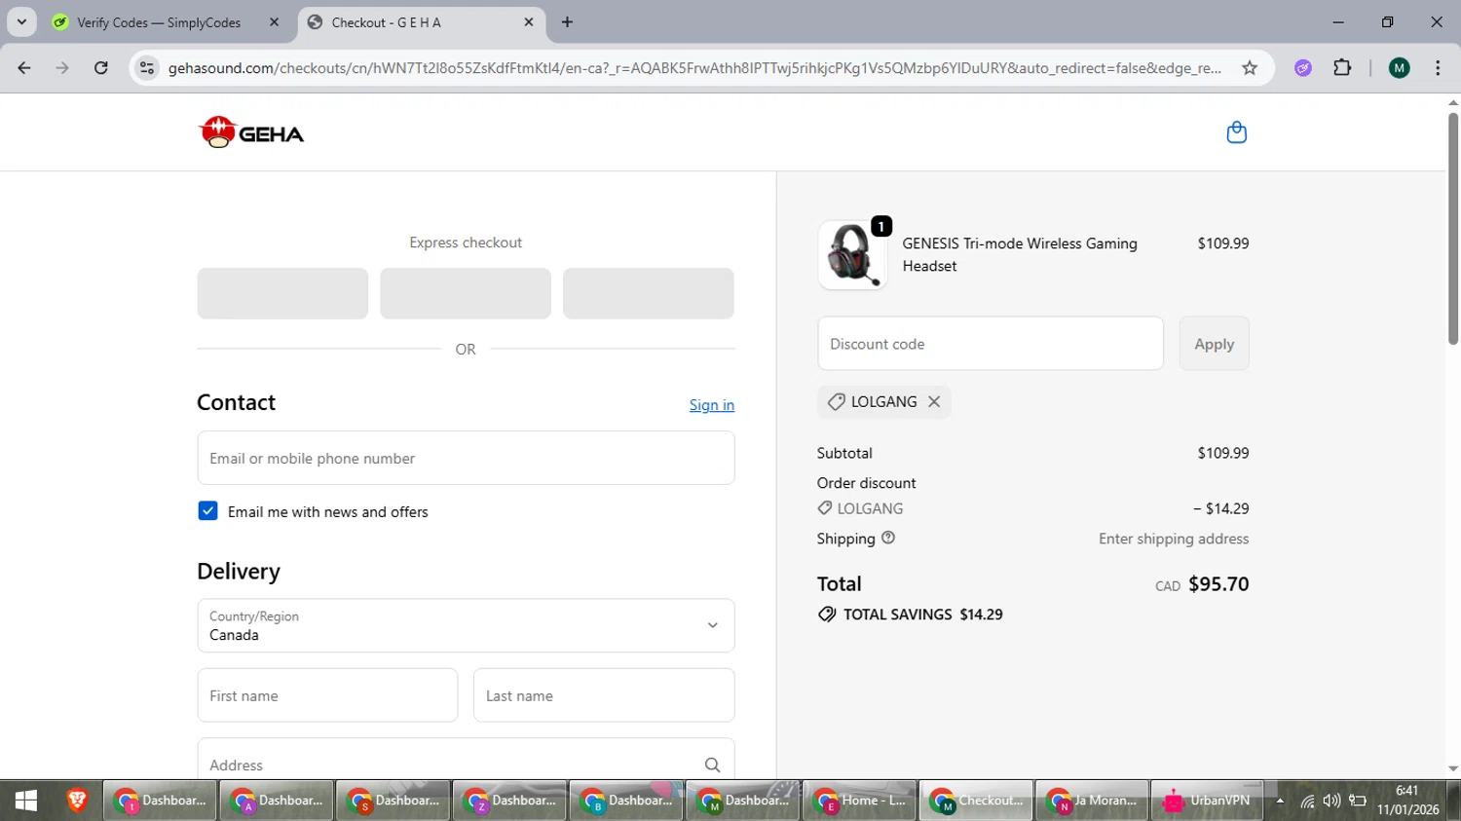Reload the checkout page

point(100,68)
